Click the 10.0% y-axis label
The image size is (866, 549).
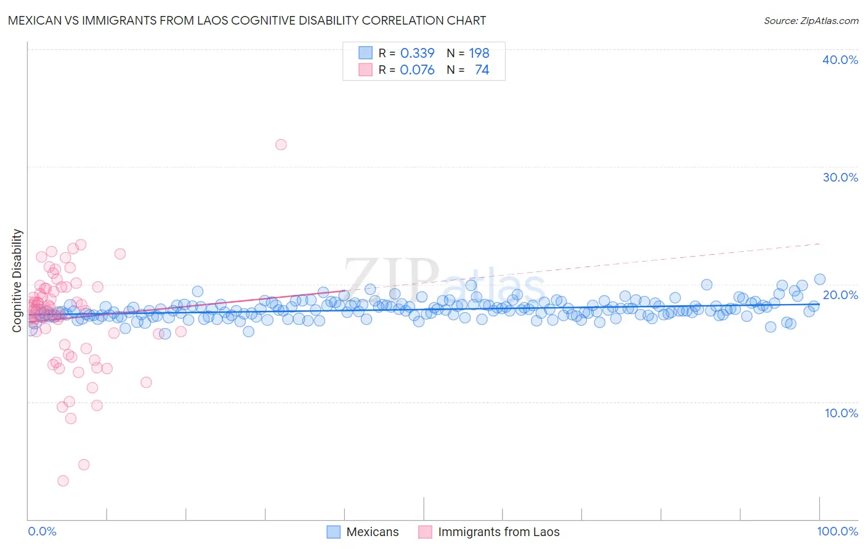(841, 413)
